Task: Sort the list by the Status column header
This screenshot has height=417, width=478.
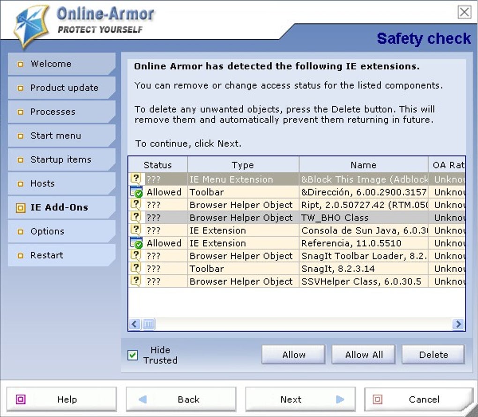Action: 157,165
